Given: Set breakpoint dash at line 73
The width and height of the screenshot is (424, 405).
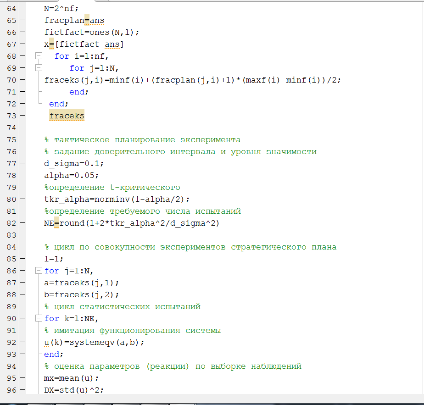Looking at the screenshot, I should pos(22,116).
